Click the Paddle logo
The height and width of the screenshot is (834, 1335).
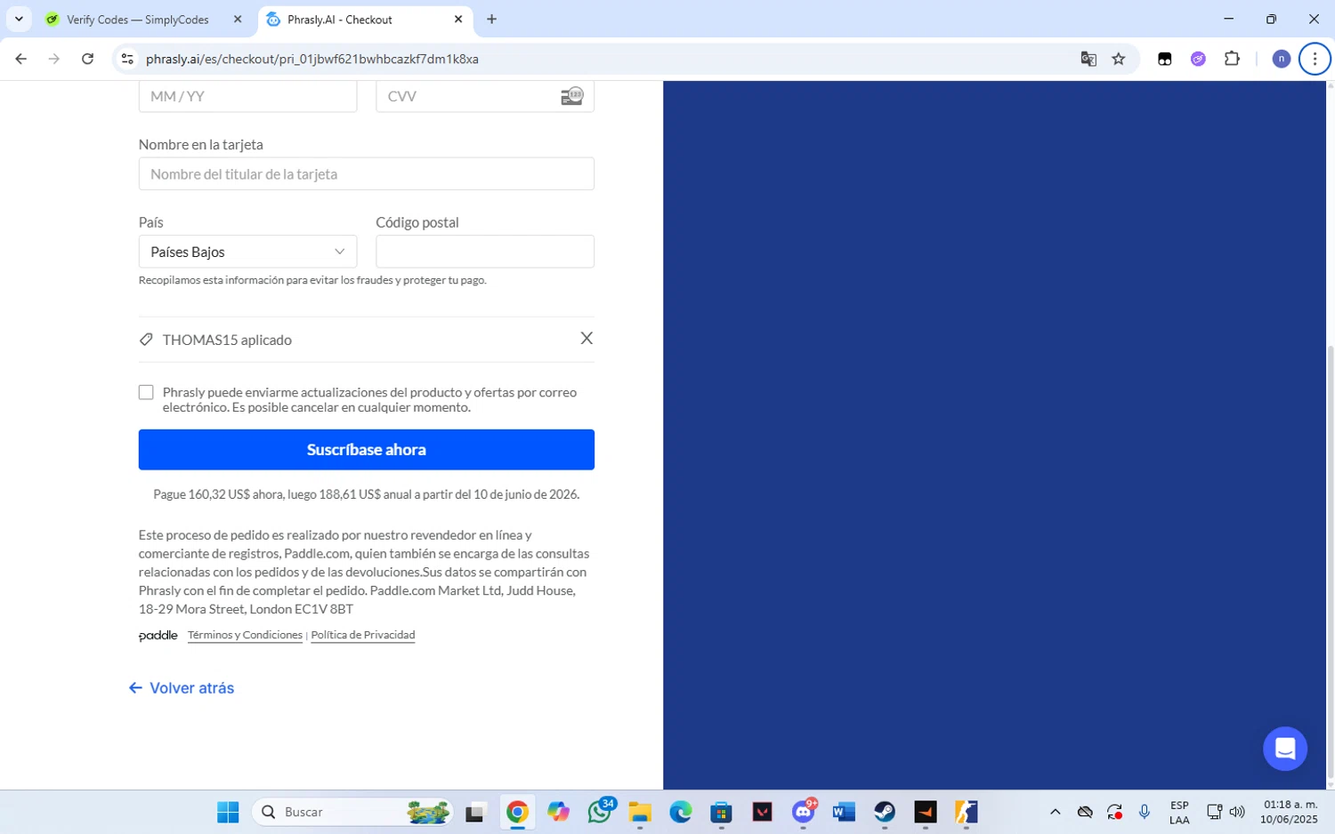158,636
